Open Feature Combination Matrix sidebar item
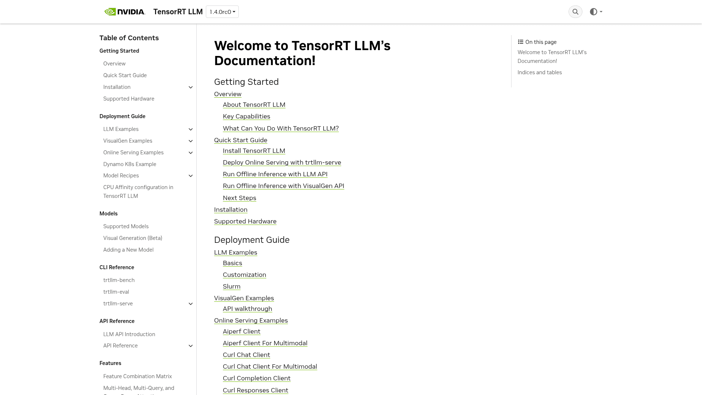This screenshot has height=395, width=702. (x=137, y=376)
